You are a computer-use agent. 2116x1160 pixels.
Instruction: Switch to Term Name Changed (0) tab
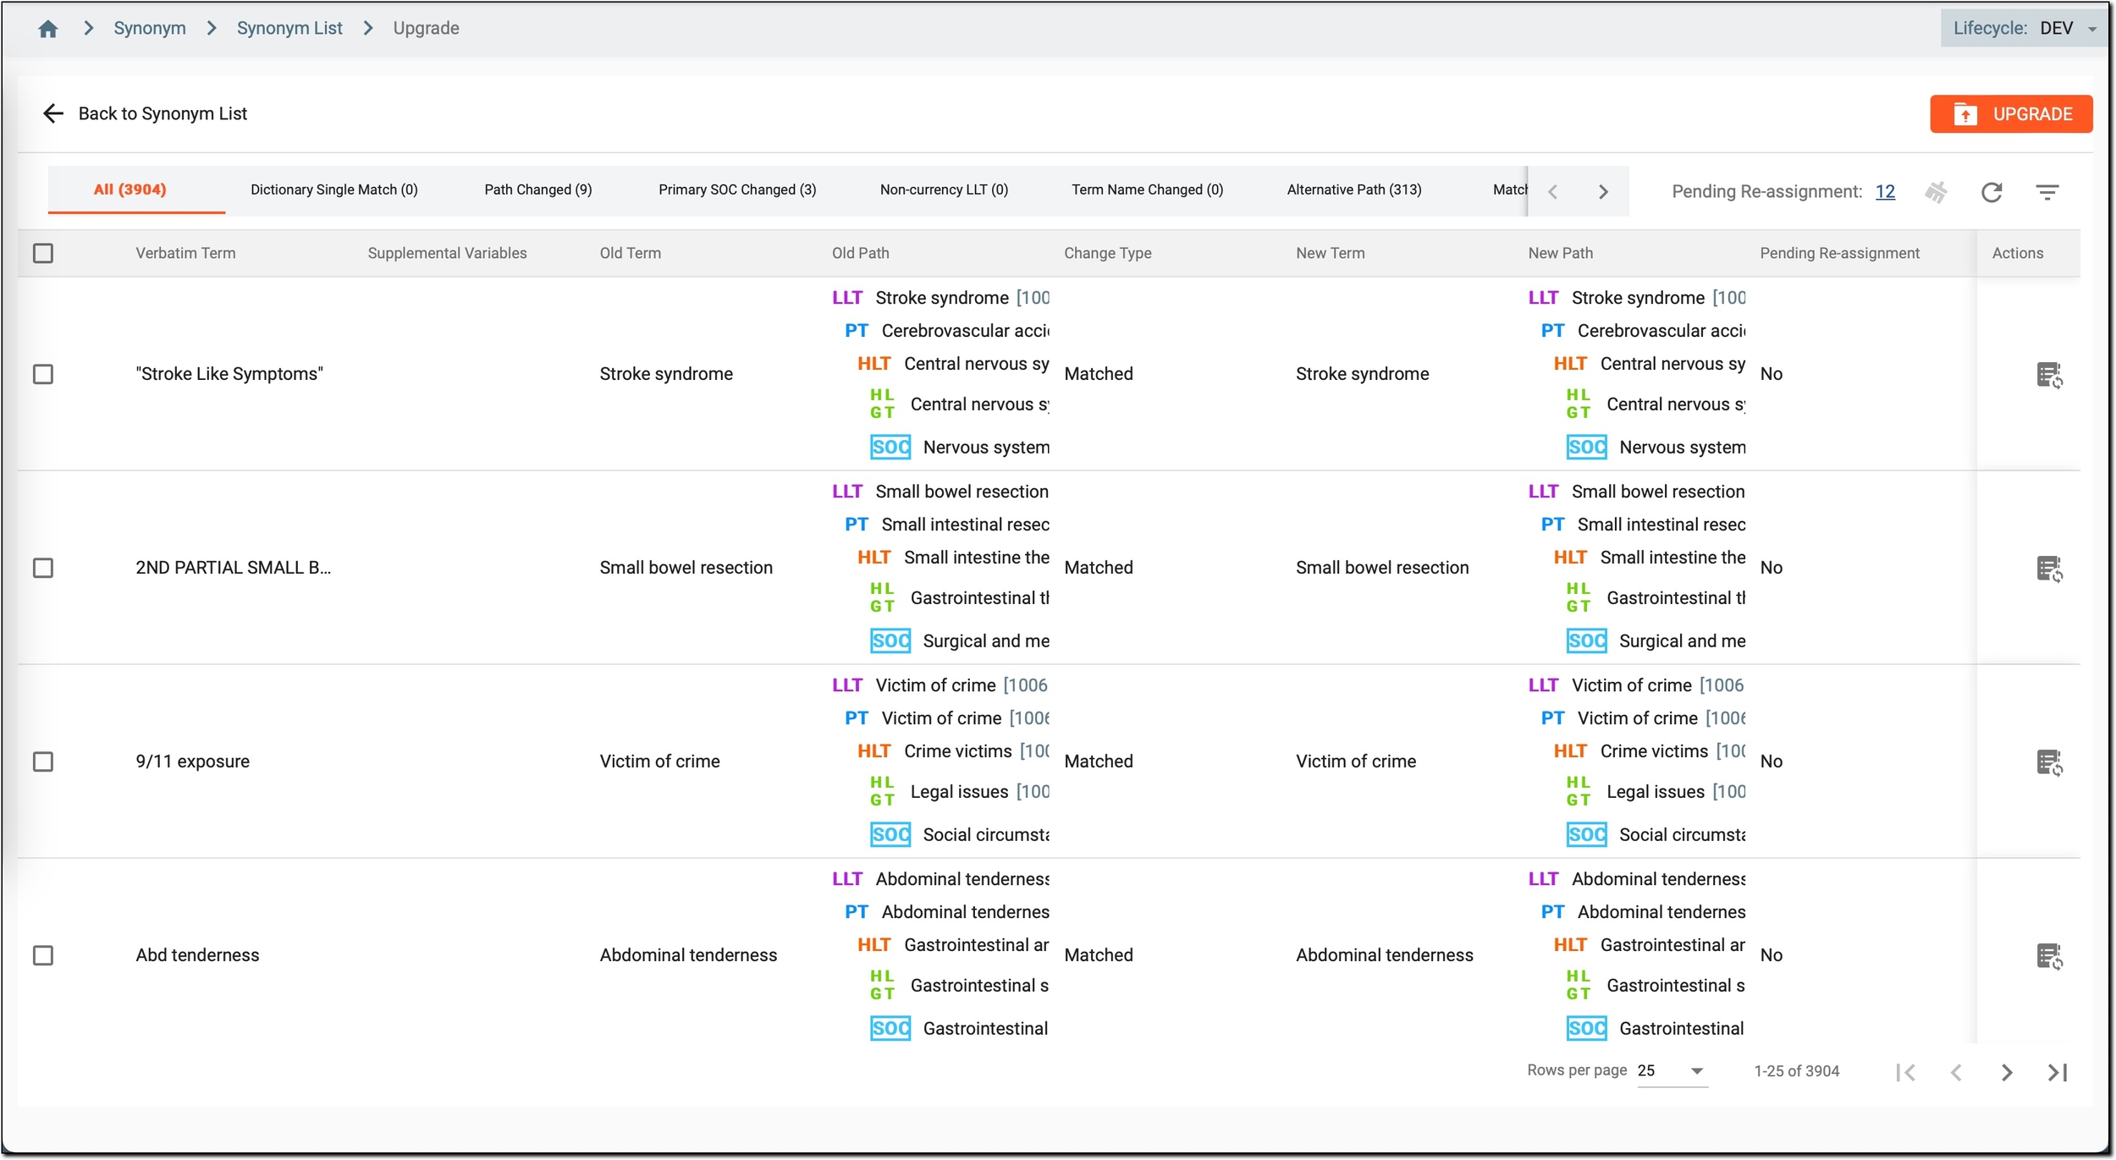coord(1147,190)
